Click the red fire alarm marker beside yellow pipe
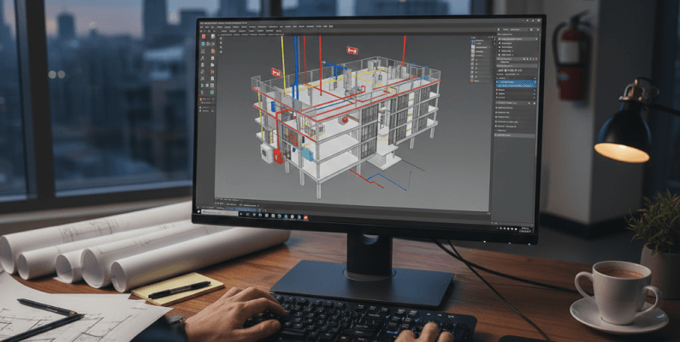This screenshot has height=342, width=680. point(276,73)
